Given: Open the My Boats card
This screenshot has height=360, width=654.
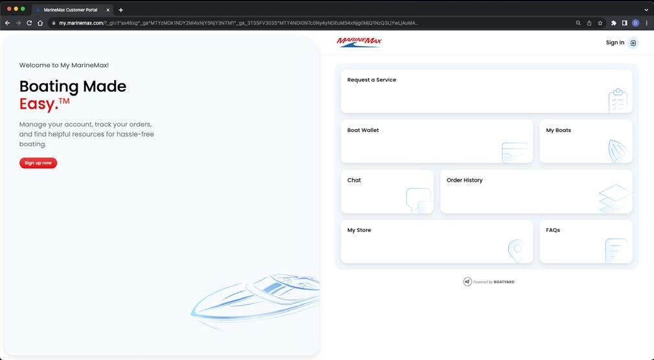Looking at the screenshot, I should coord(585,141).
